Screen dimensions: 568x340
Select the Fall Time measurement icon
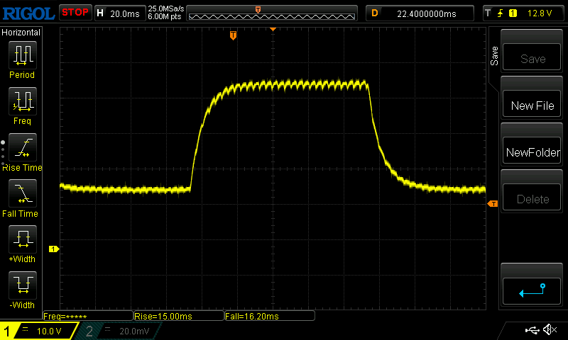pyautogui.click(x=22, y=193)
